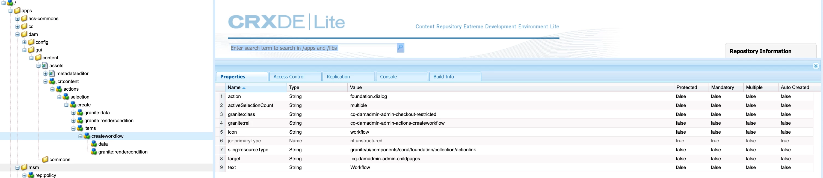This screenshot has width=823, height=178.
Task: Collapse the dam folder
Action: pyautogui.click(x=17, y=34)
